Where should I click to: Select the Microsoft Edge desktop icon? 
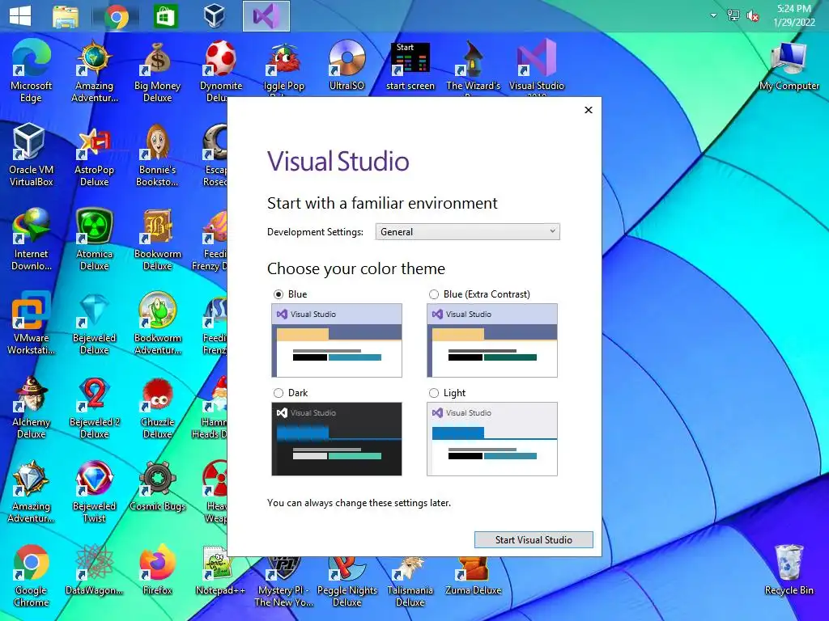32,71
